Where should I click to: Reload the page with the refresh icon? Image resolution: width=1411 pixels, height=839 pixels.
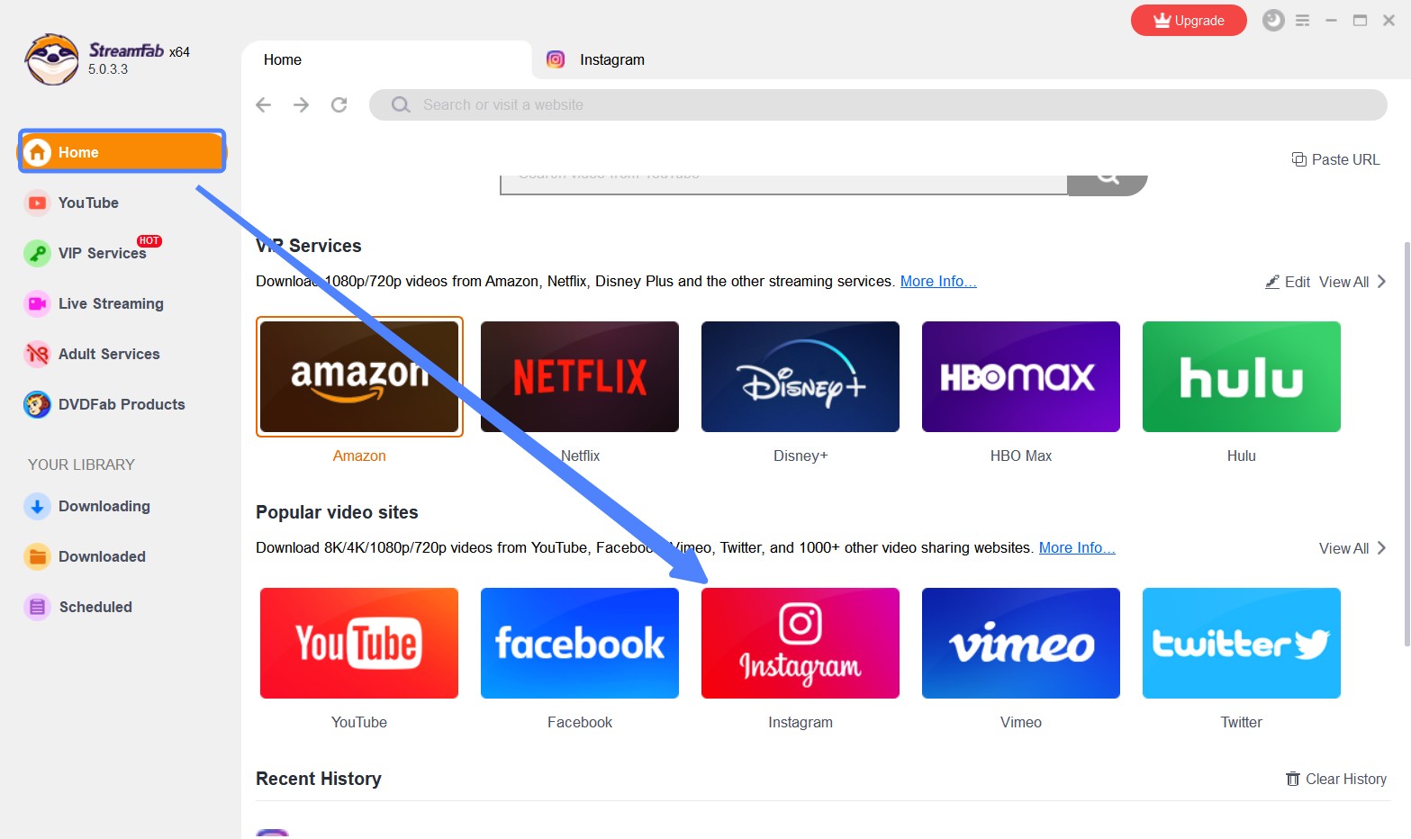[x=339, y=105]
